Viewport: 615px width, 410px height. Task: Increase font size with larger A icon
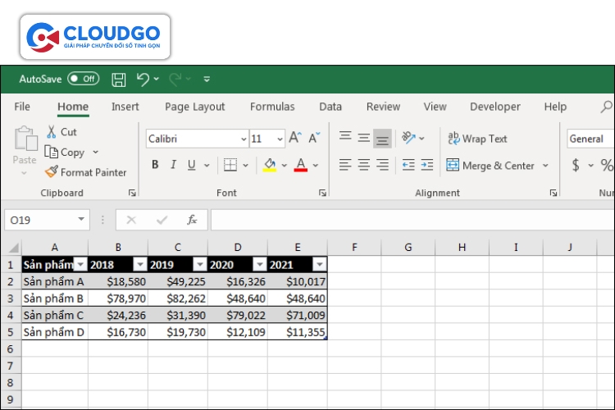point(295,139)
